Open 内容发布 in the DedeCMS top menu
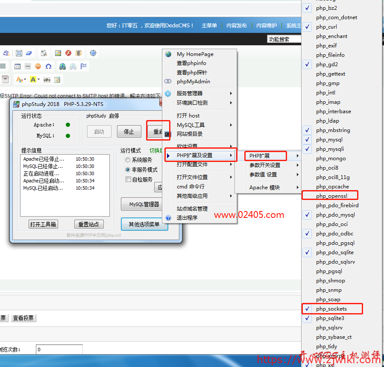Viewport: 384px width, 367px height. point(237,25)
